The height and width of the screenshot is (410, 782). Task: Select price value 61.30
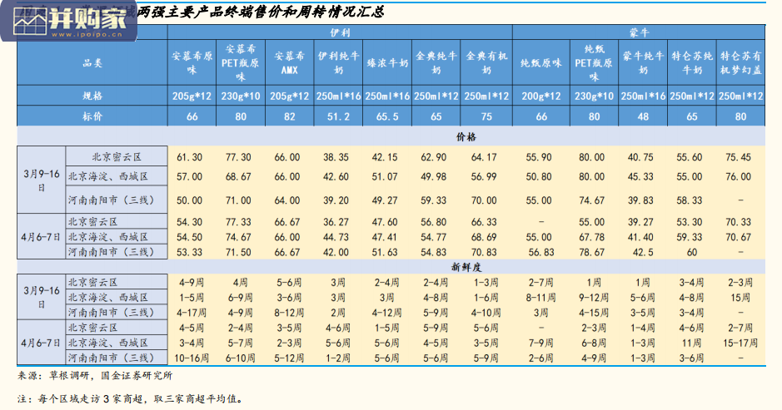[x=190, y=157]
